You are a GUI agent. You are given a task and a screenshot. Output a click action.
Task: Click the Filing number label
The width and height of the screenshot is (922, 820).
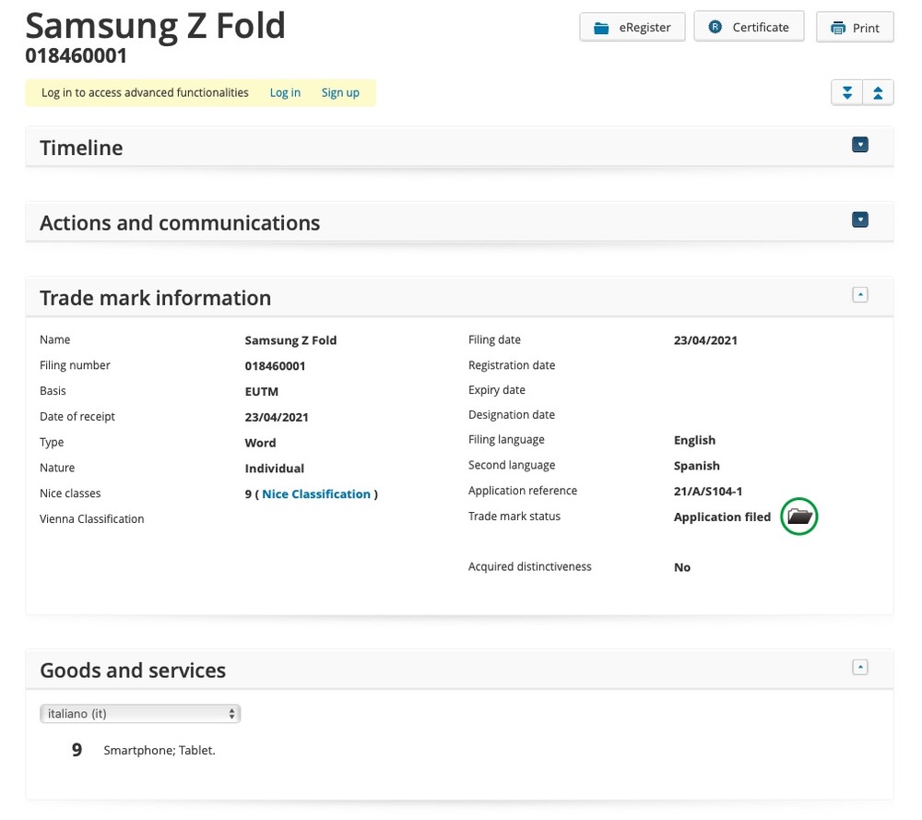point(75,365)
